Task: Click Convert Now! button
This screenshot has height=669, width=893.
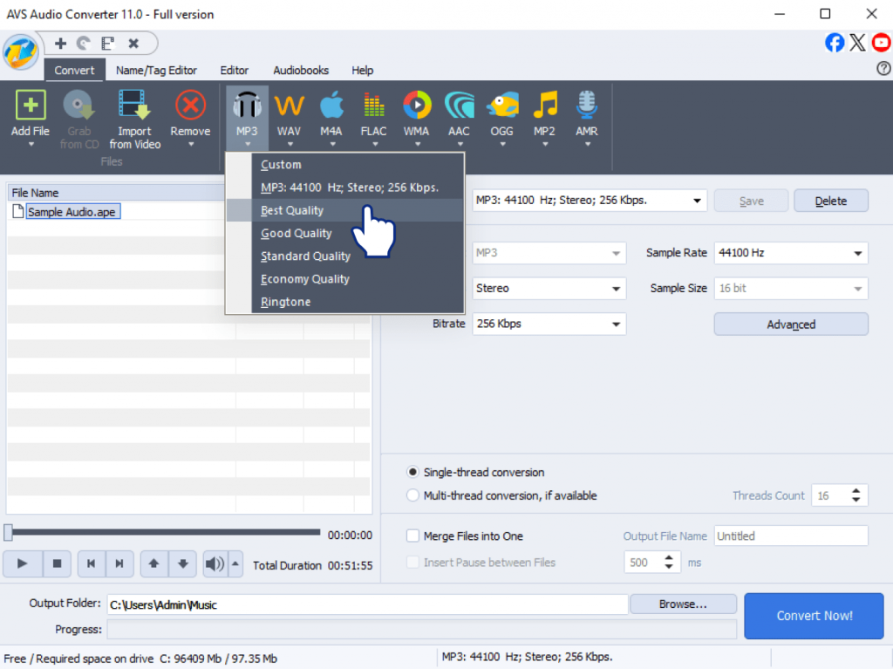Action: click(x=814, y=616)
